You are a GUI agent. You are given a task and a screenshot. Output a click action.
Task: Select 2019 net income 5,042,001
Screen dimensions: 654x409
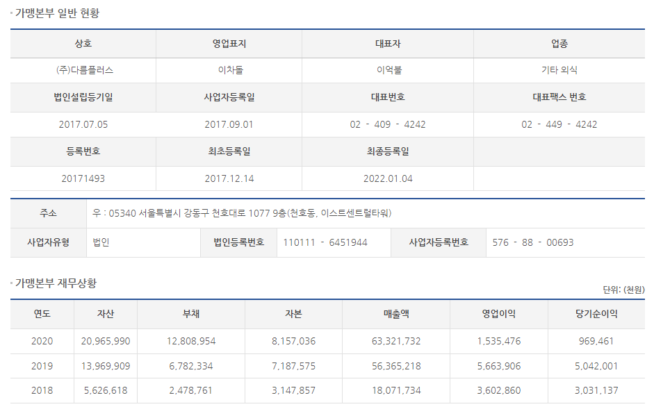pos(596,366)
